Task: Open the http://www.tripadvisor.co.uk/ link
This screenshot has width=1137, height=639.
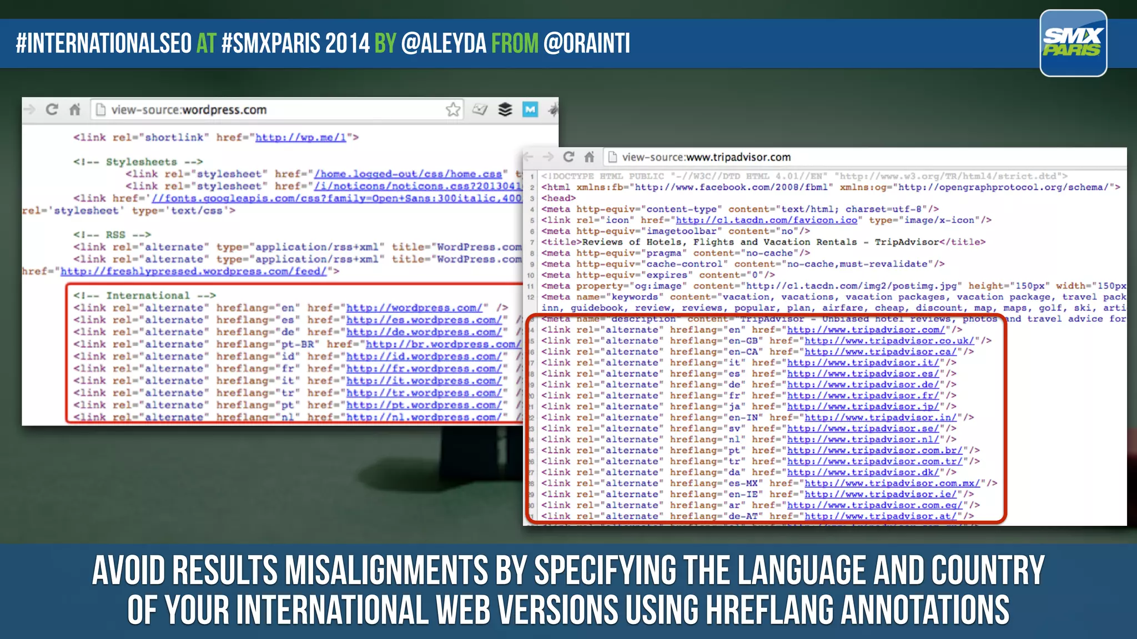Action: [889, 341]
